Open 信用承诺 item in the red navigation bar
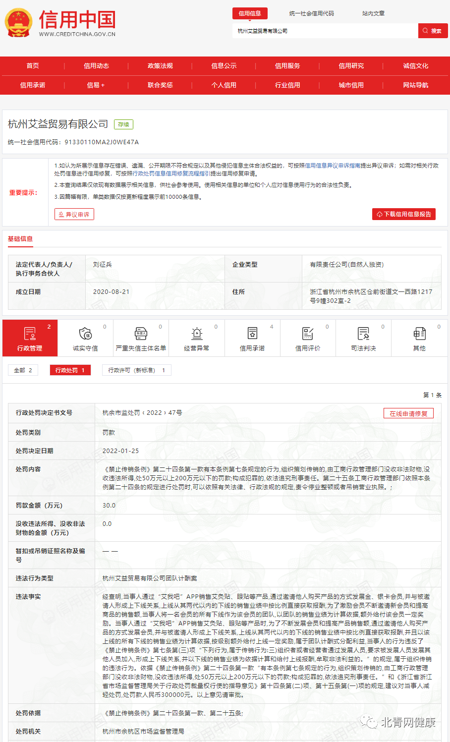450x742 pixels. coord(33,85)
